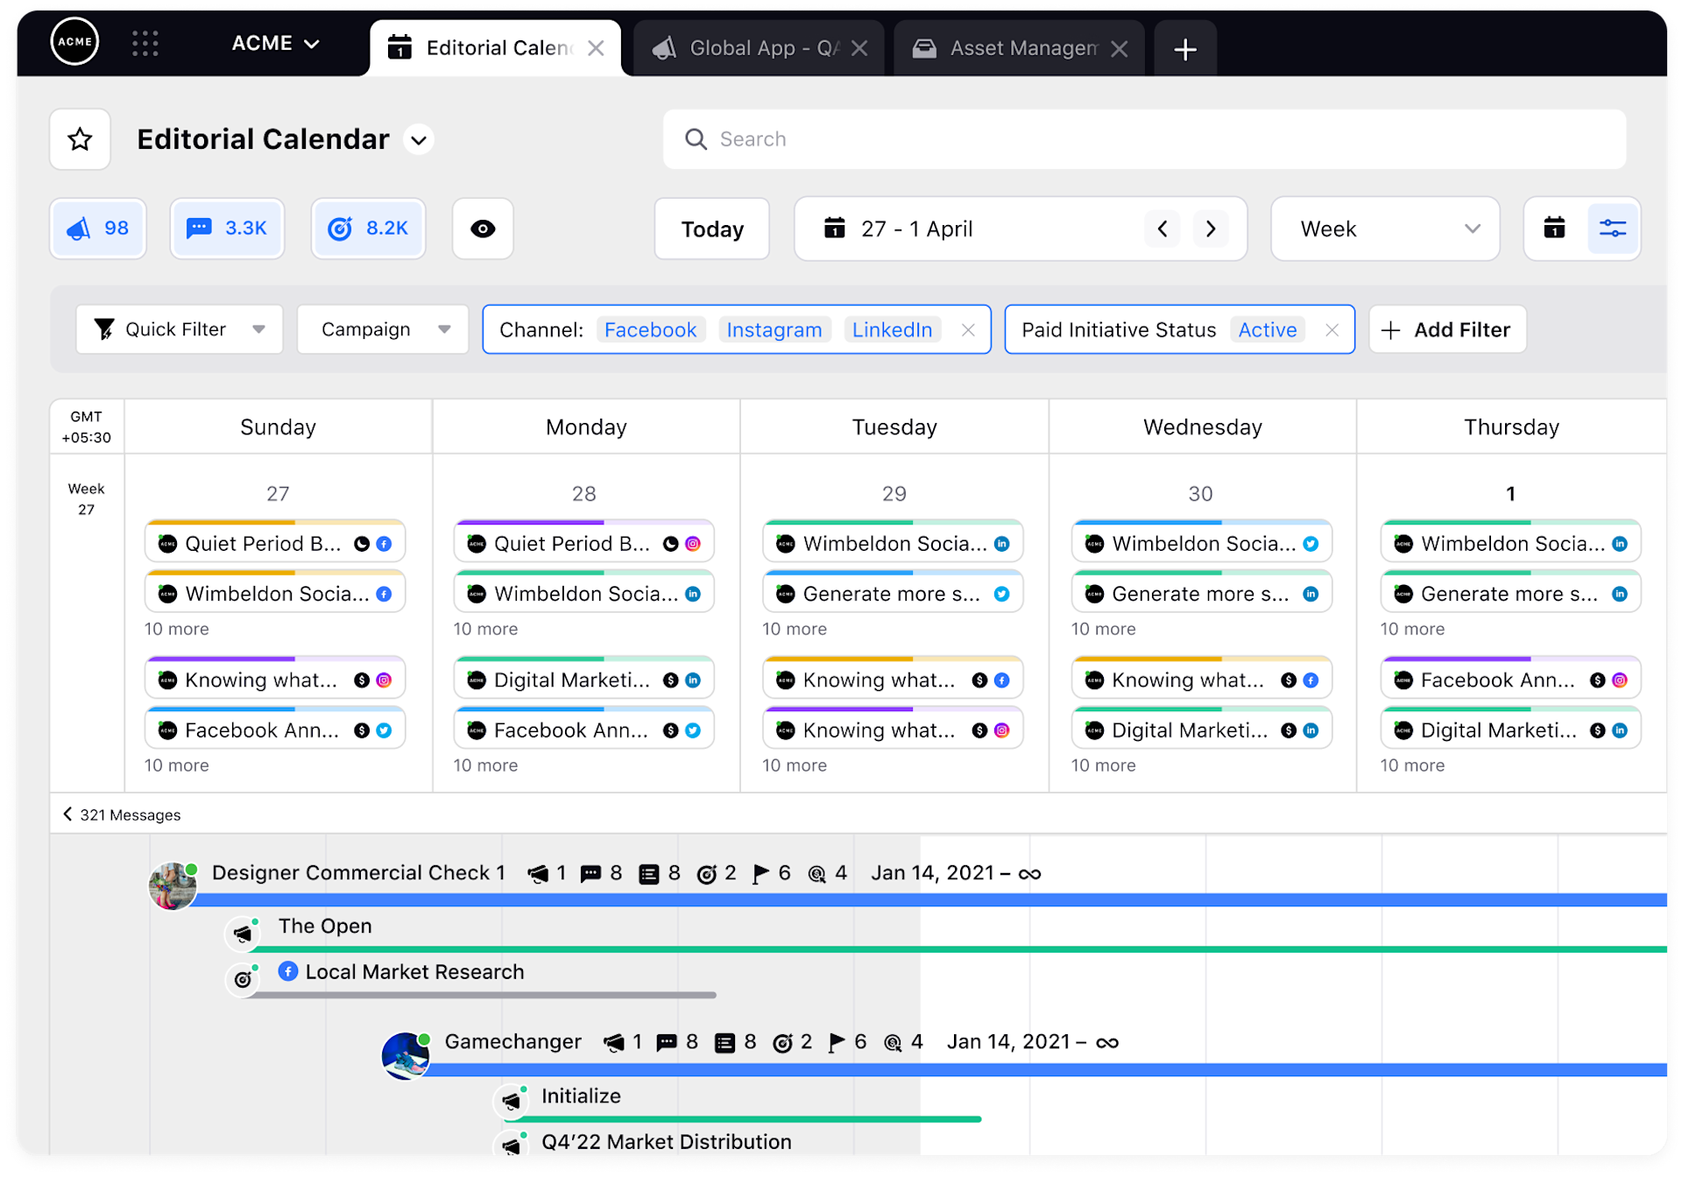The image size is (1682, 1177).
Task: Go to previous week arrow
Action: [x=1163, y=229]
